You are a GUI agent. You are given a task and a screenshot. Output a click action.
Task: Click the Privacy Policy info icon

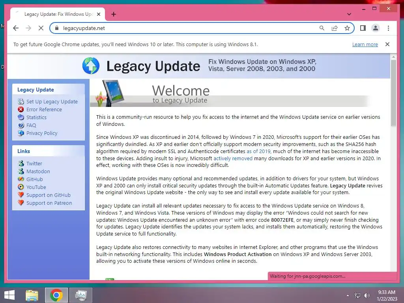(21, 133)
